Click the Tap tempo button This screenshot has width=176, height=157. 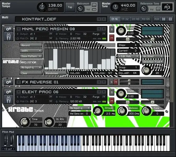[70, 7]
